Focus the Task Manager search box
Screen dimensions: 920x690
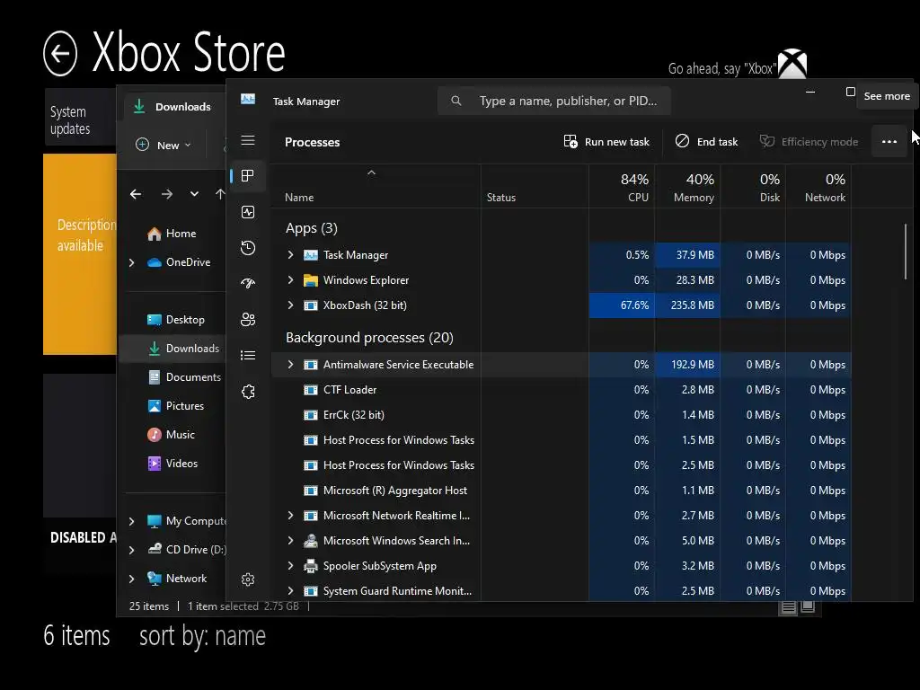[x=554, y=101]
